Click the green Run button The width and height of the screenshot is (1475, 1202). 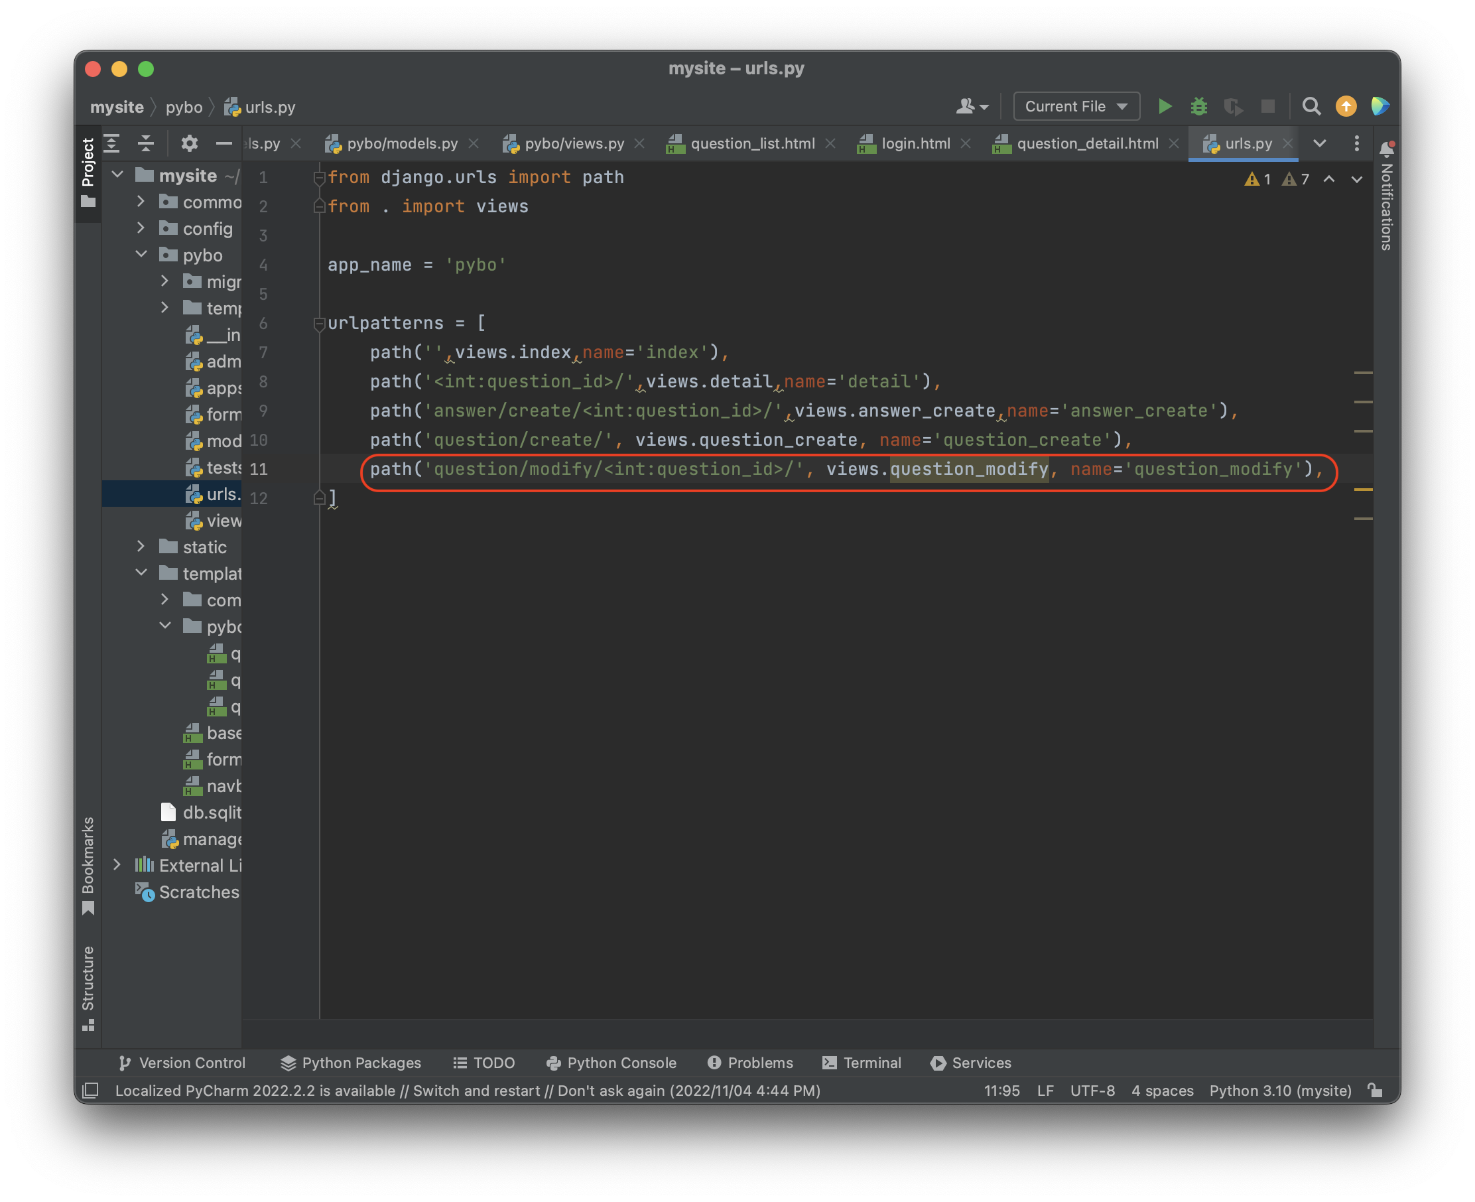(x=1165, y=106)
